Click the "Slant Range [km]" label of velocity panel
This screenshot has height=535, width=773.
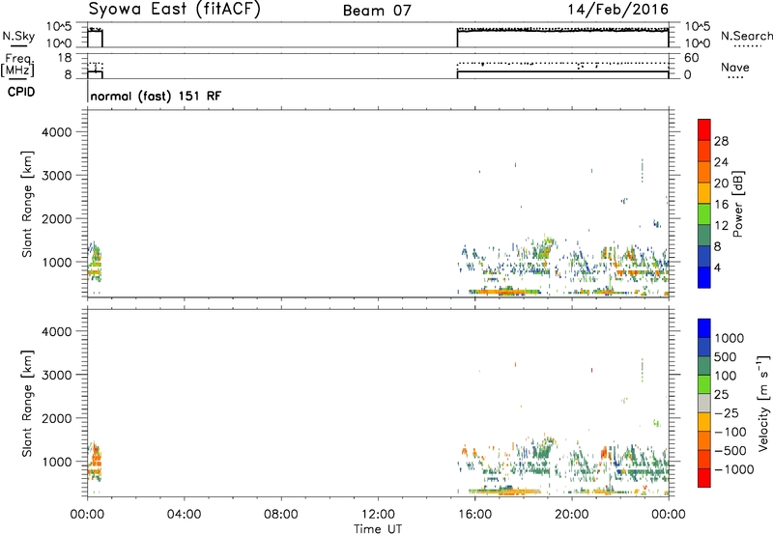click(x=27, y=404)
